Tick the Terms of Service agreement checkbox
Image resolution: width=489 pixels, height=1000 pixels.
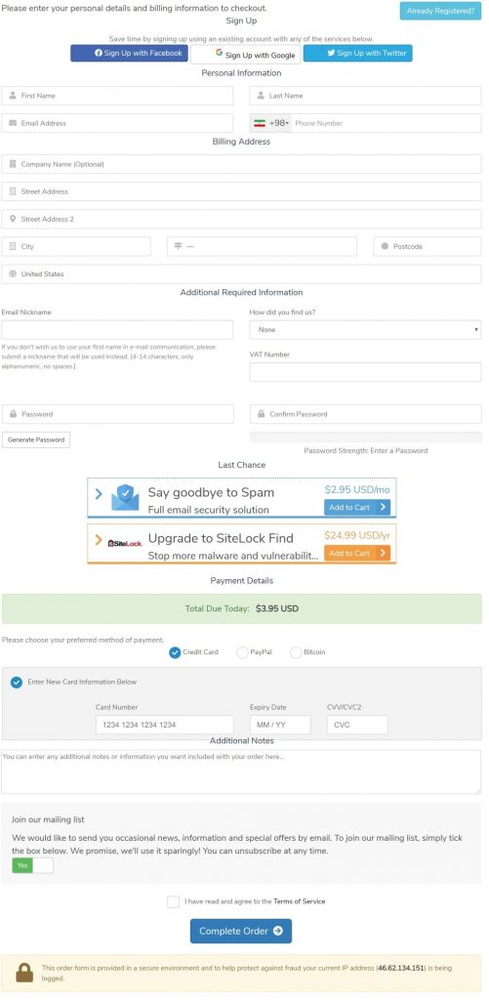tap(173, 901)
